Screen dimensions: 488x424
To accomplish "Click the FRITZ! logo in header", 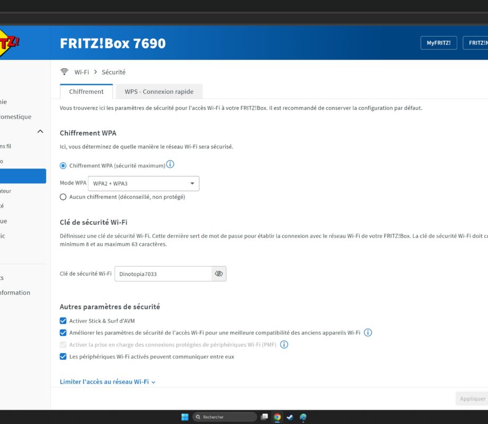I will [8, 43].
